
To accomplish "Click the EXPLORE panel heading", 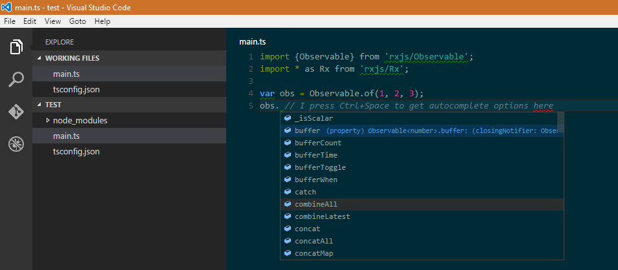I will [x=59, y=42].
